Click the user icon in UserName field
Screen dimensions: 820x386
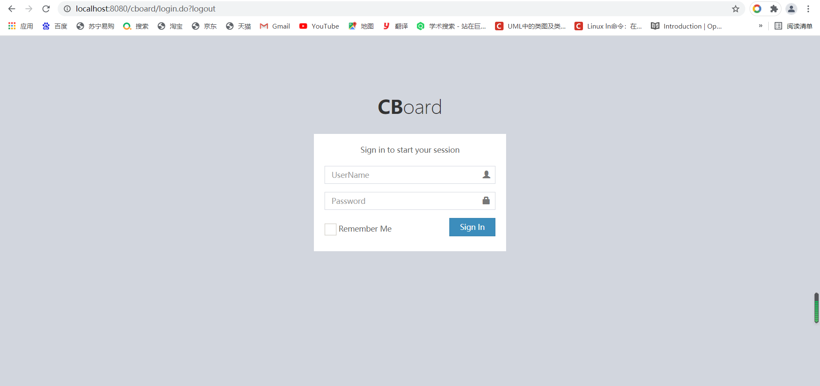(x=486, y=174)
